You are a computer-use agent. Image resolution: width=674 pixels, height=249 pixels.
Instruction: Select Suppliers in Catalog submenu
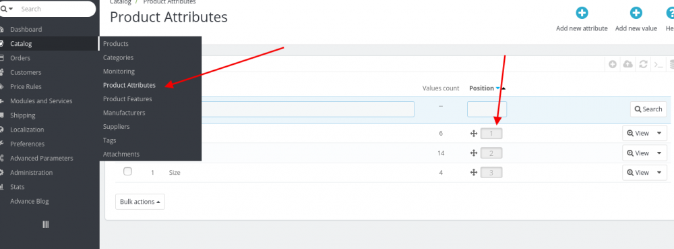click(x=116, y=126)
